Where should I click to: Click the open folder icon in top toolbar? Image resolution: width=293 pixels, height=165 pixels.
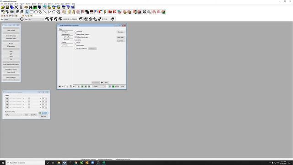[x=3, y=7]
